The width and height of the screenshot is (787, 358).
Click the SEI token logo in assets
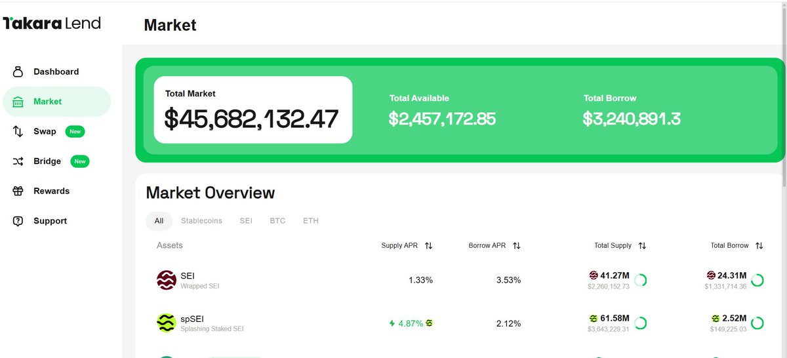click(167, 280)
